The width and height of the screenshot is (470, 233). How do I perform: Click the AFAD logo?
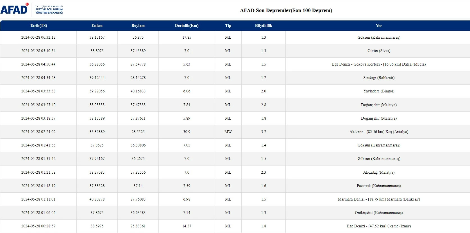pyautogui.click(x=15, y=9)
